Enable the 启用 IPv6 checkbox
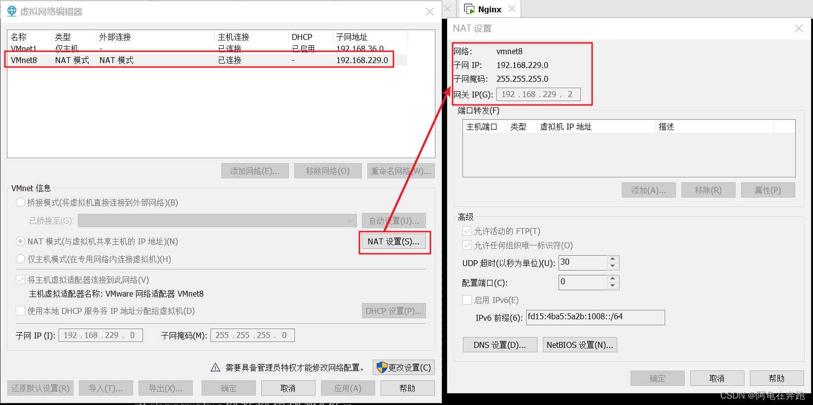This screenshot has height=405, width=813. (x=467, y=300)
